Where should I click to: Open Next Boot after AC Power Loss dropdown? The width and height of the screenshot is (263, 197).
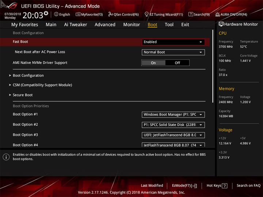click(173, 52)
